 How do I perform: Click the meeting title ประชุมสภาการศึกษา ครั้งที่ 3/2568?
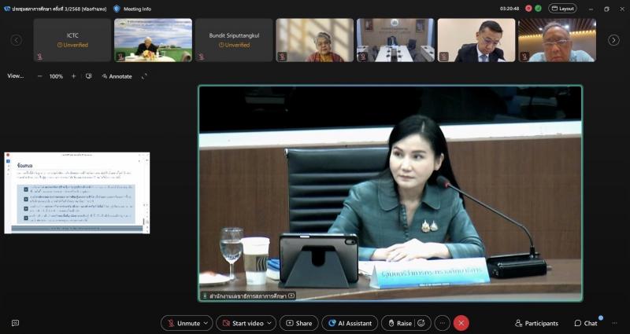pos(60,9)
